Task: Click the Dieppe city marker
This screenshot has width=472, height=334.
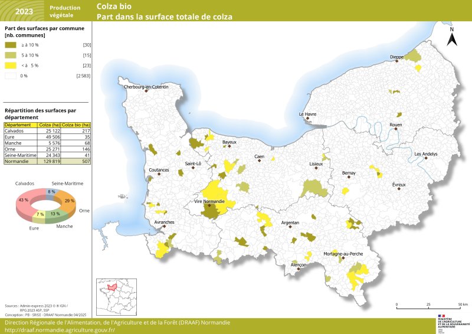Action: tap(396, 61)
